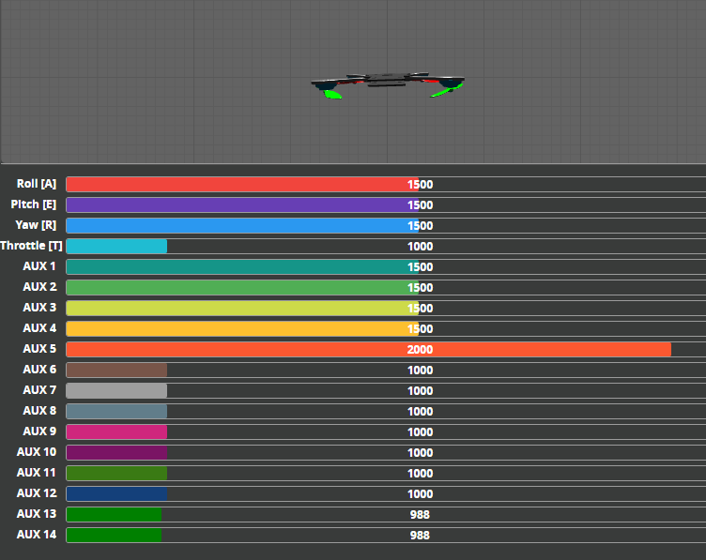Click the yellow-green AUX 3 channel bar
Screen dimensions: 706x560
(x=241, y=309)
